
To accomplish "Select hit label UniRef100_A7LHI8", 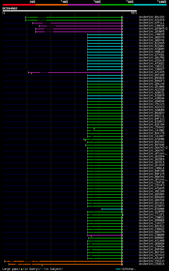I will point(152,20).
